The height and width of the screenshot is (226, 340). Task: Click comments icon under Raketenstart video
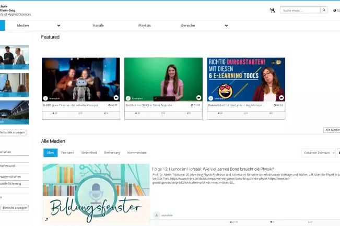click(x=244, y=113)
